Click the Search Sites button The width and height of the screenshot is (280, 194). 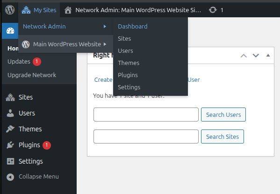point(223,137)
